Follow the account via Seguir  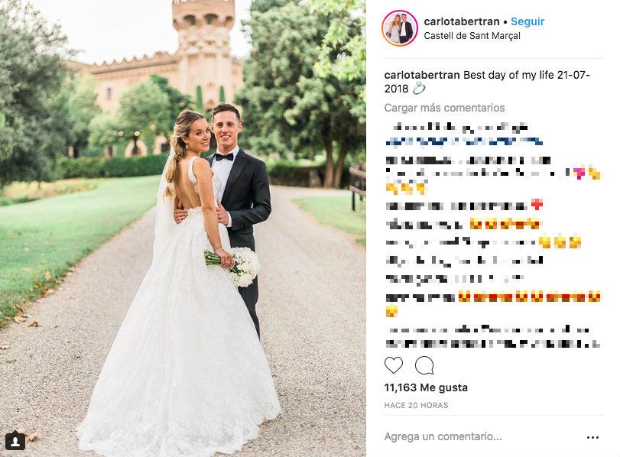tap(527, 21)
